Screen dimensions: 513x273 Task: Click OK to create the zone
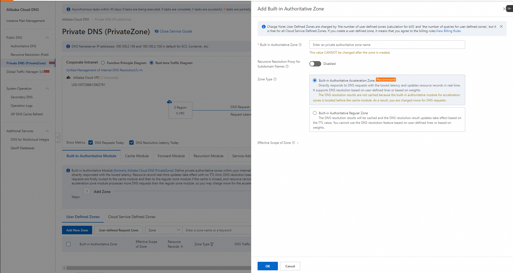pos(267,266)
